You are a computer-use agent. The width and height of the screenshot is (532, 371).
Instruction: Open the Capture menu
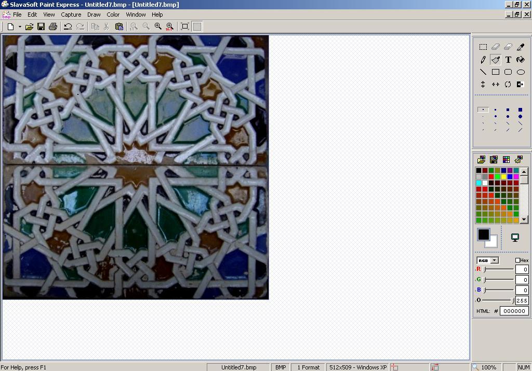pos(71,15)
